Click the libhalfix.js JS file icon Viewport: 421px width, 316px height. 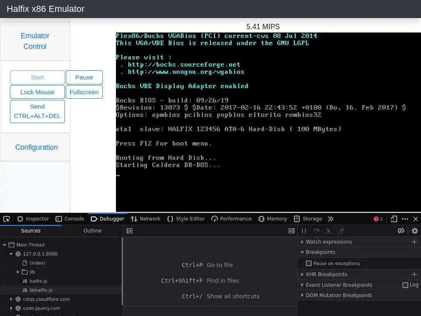(x=25, y=290)
